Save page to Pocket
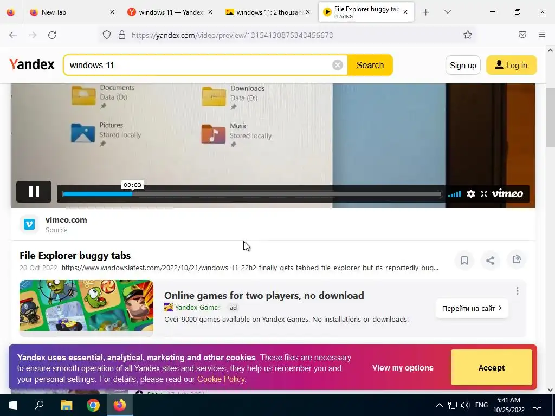 tap(522, 35)
